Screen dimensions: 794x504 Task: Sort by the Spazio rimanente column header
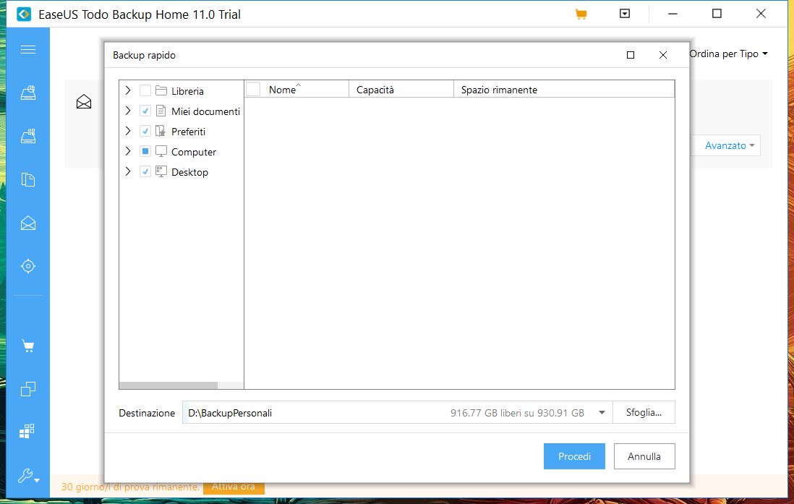pyautogui.click(x=563, y=89)
